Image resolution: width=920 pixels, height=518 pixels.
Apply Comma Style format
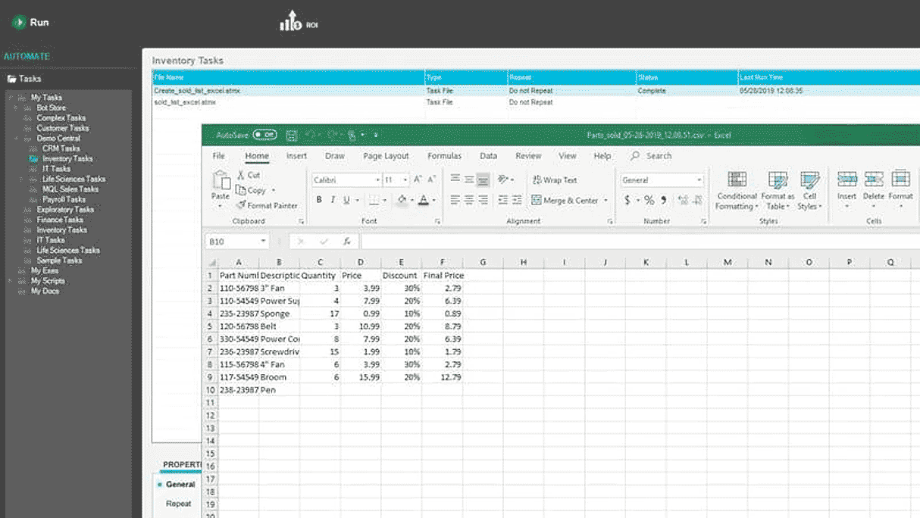pyautogui.click(x=664, y=200)
